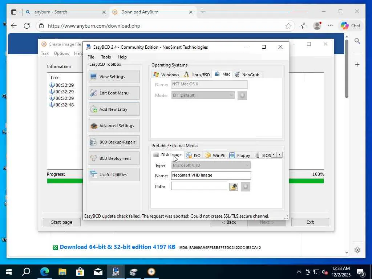Open Options menu in AnyBurn window
Screen dimensions: 372x279
[x=61, y=53]
